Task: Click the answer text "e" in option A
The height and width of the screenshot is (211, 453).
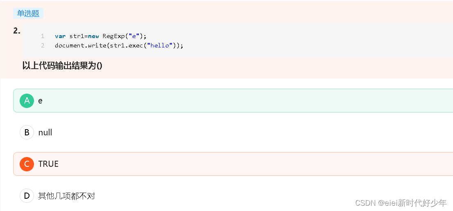Action: coord(40,101)
